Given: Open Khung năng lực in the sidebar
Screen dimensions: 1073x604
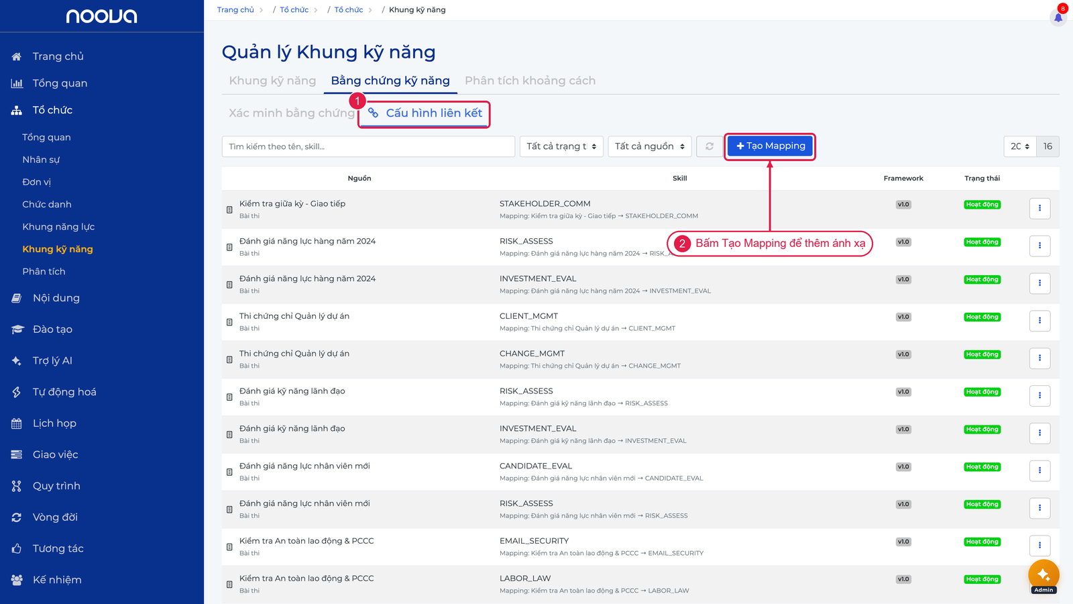Looking at the screenshot, I should tap(58, 227).
